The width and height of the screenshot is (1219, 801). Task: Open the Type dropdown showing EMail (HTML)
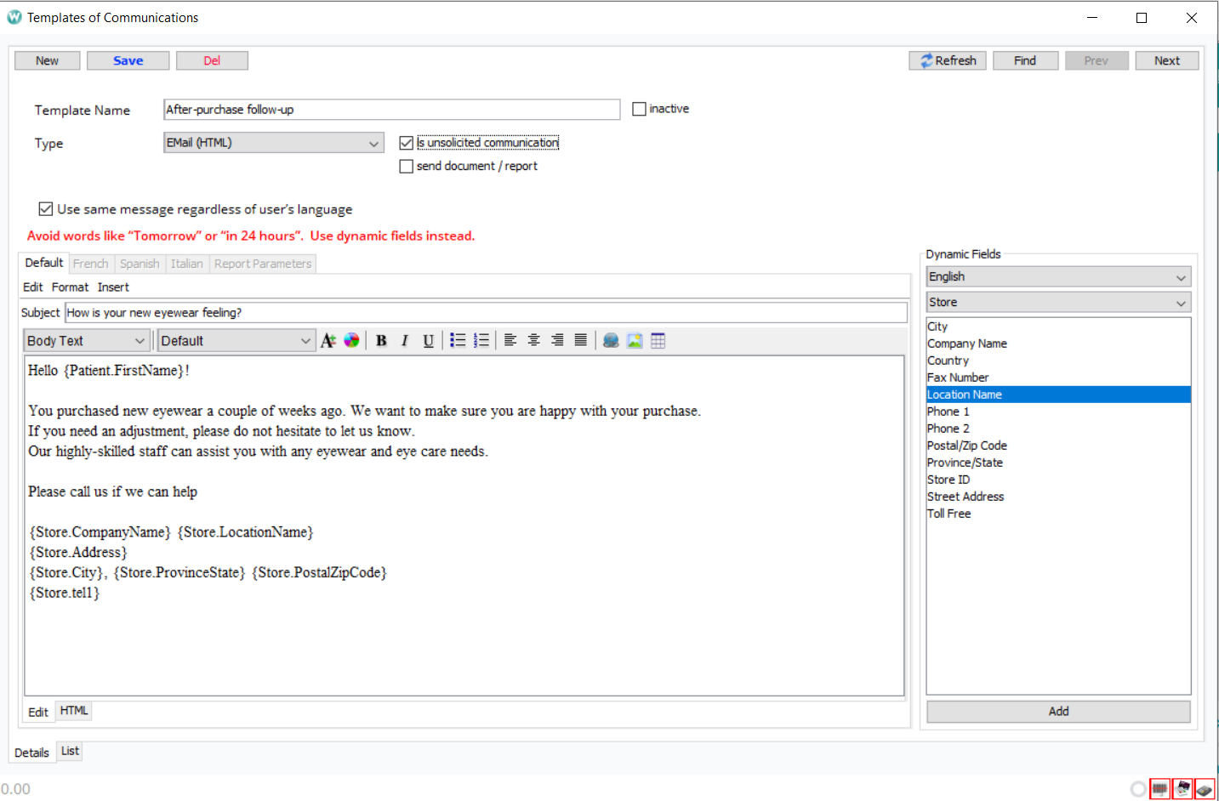click(x=374, y=142)
